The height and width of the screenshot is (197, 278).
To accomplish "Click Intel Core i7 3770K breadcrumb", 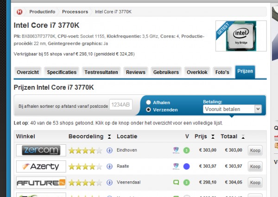I will point(113,12).
